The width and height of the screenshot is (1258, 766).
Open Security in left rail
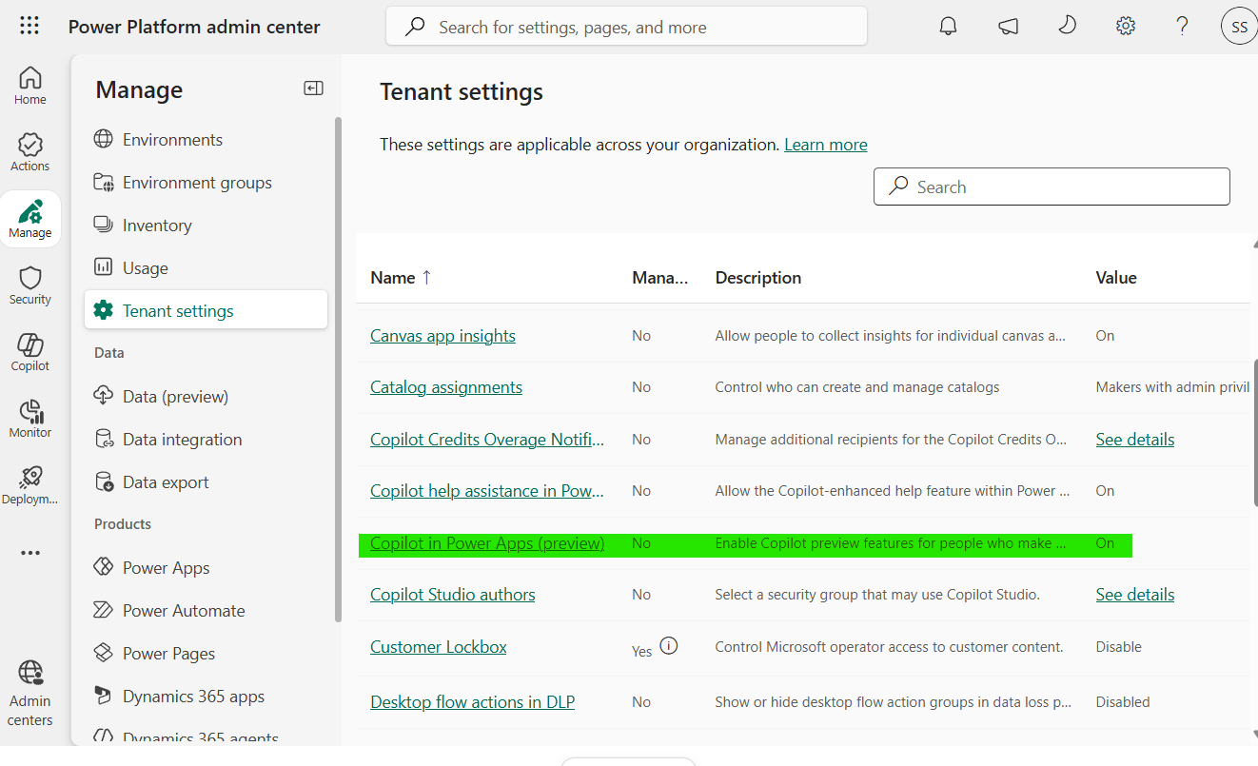pyautogui.click(x=30, y=285)
